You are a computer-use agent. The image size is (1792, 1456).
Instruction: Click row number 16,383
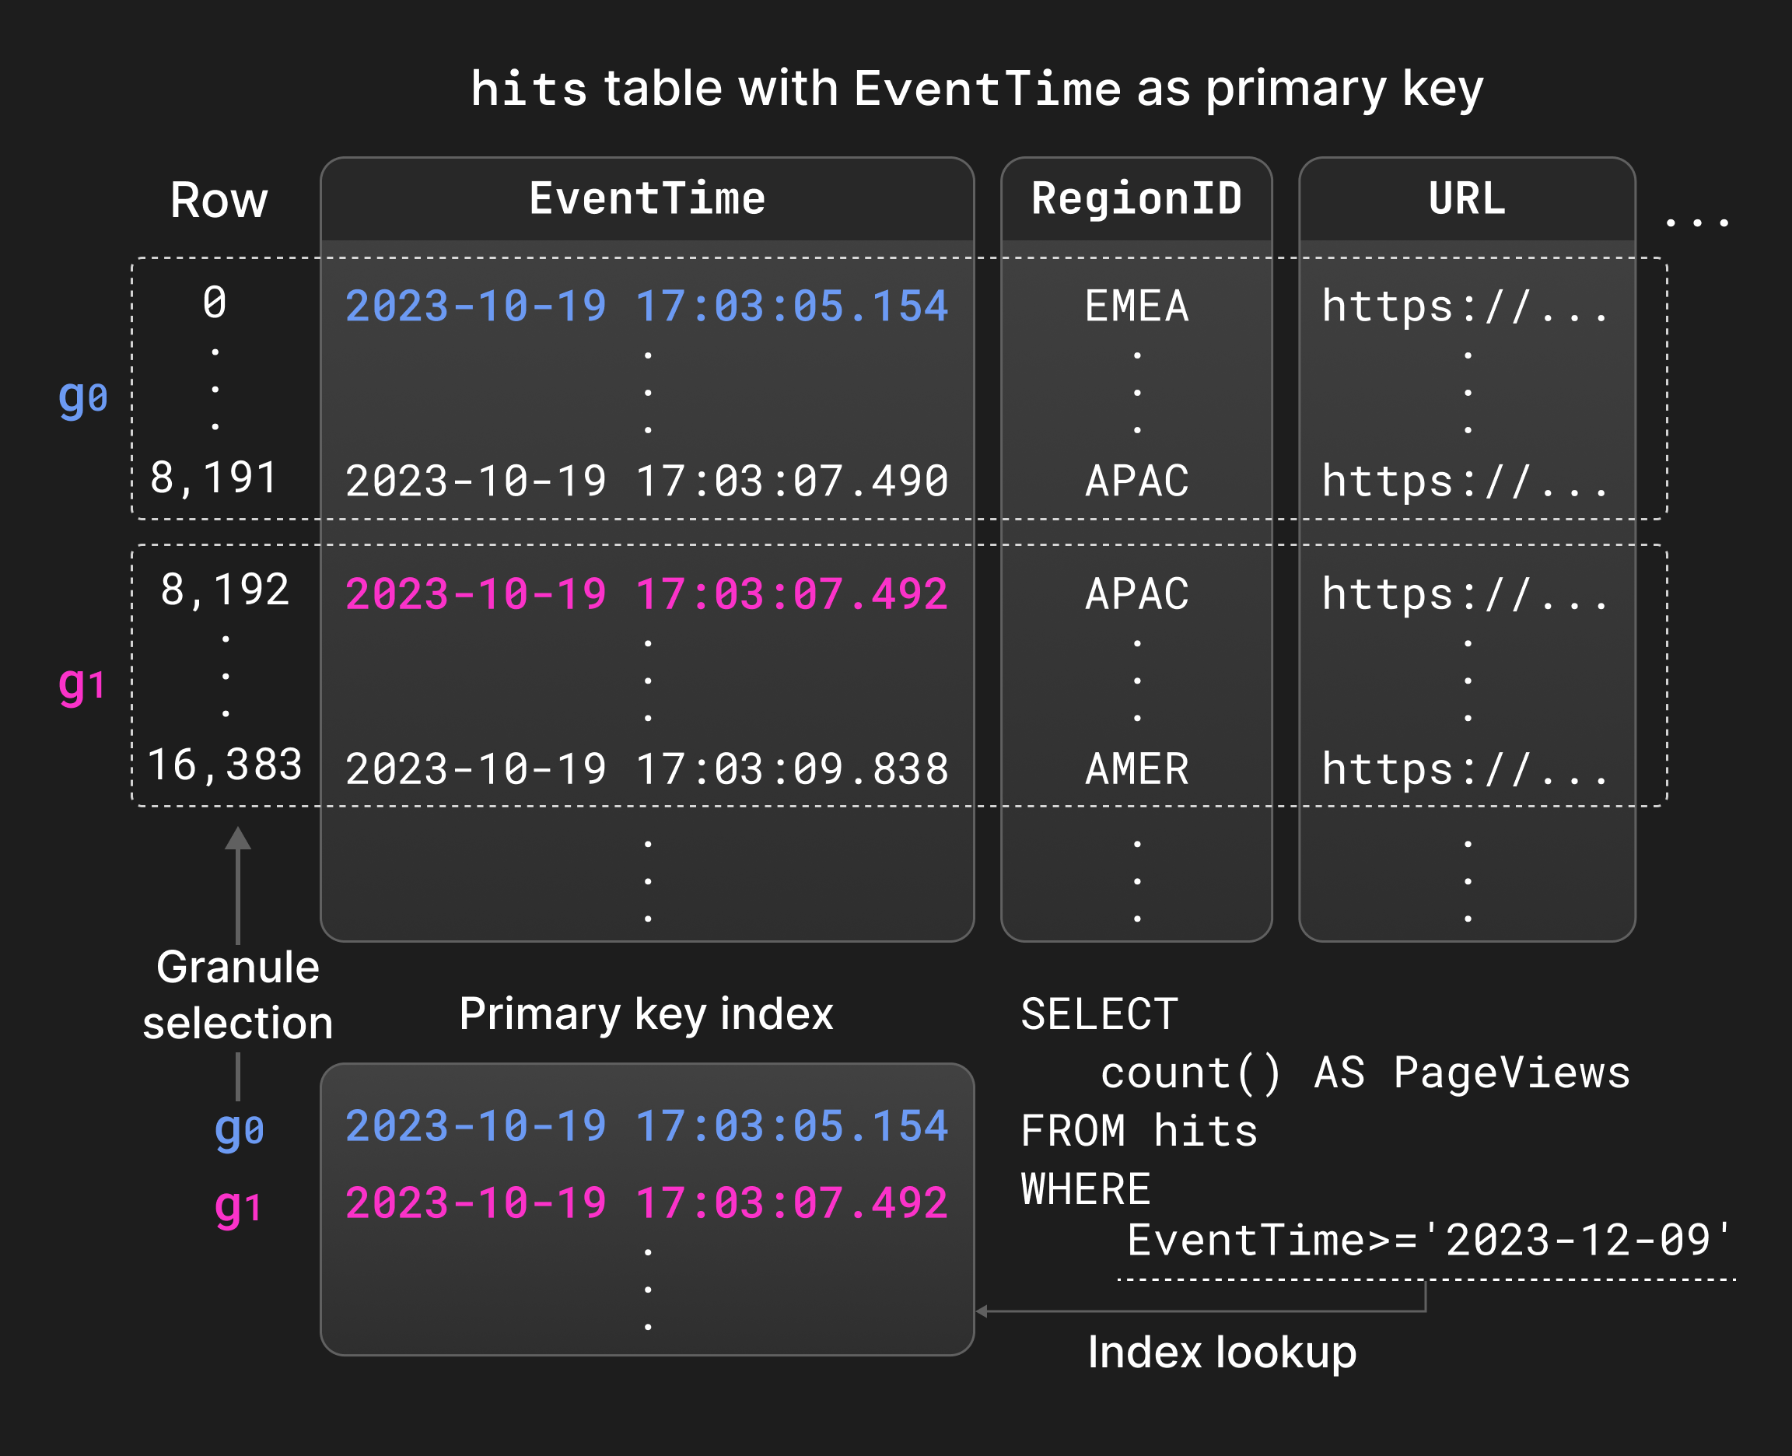(x=224, y=765)
